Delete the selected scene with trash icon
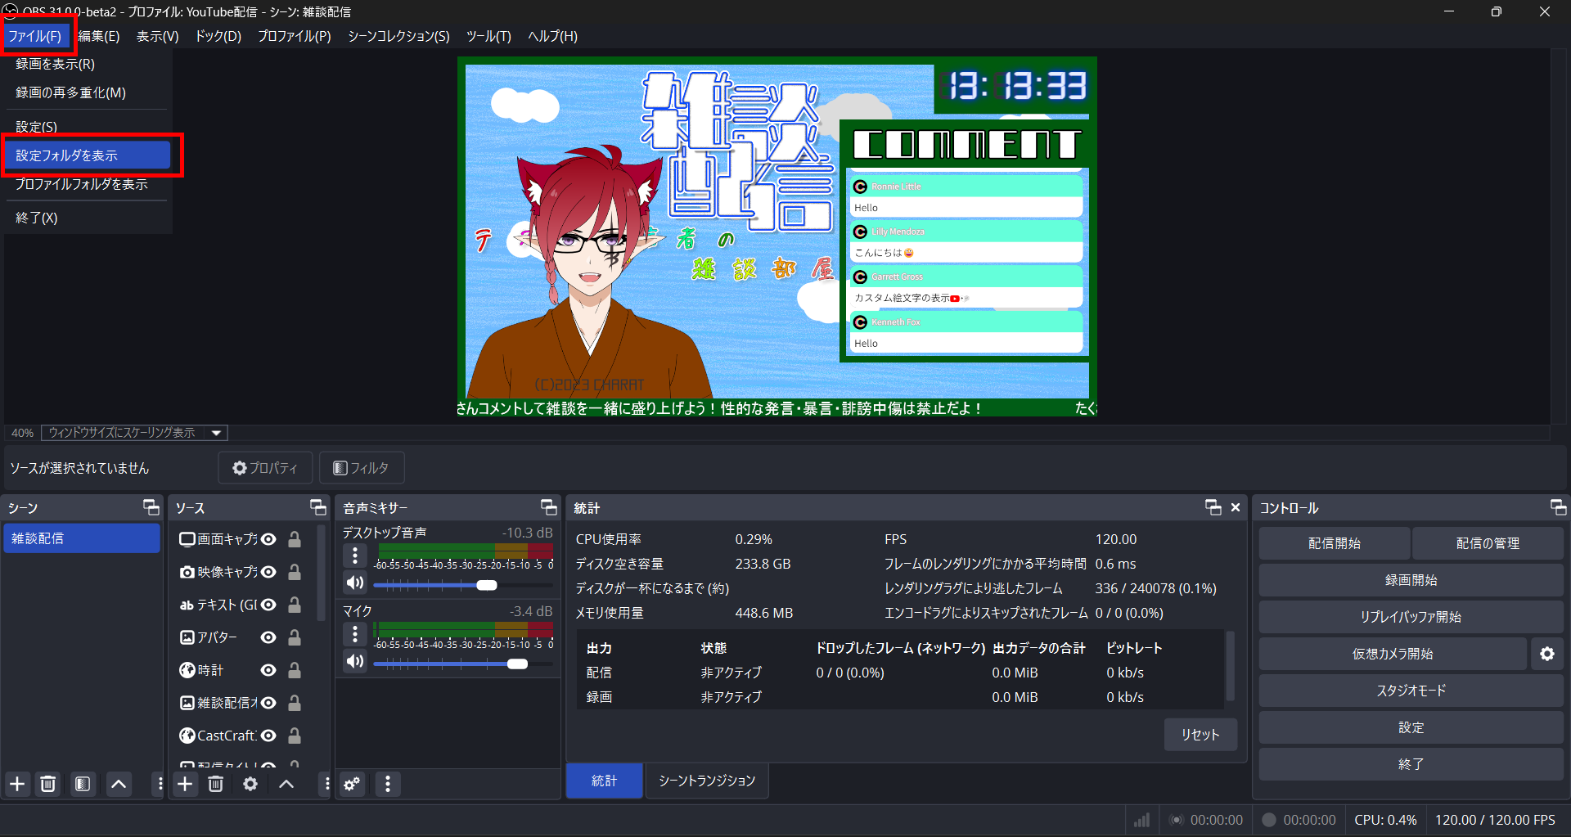Image resolution: width=1571 pixels, height=837 pixels. [48, 784]
